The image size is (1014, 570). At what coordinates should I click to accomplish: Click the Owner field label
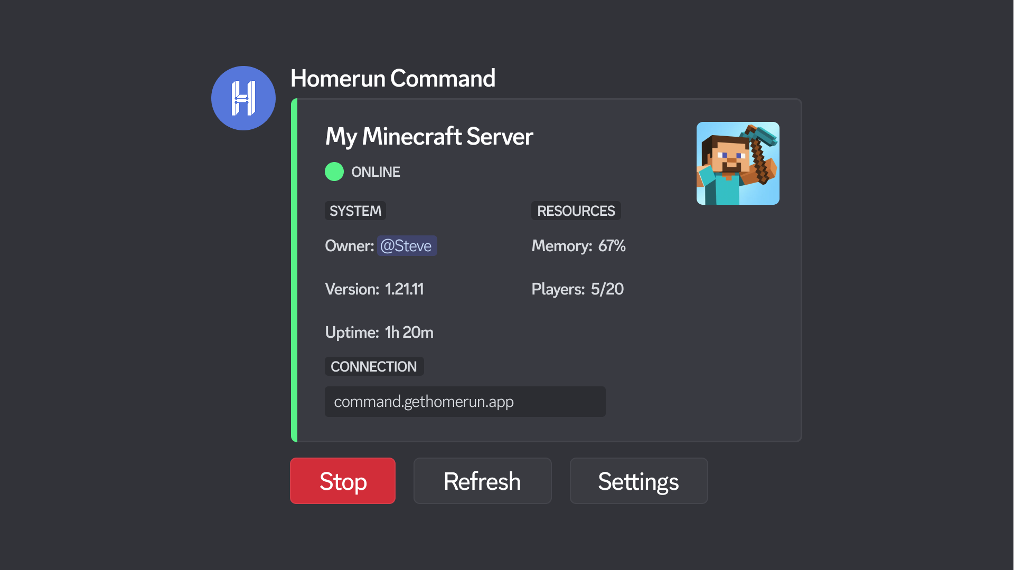tap(349, 245)
